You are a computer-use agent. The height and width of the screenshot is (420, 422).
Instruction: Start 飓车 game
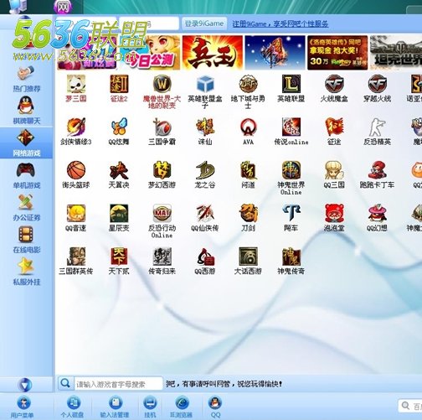(x=291, y=218)
